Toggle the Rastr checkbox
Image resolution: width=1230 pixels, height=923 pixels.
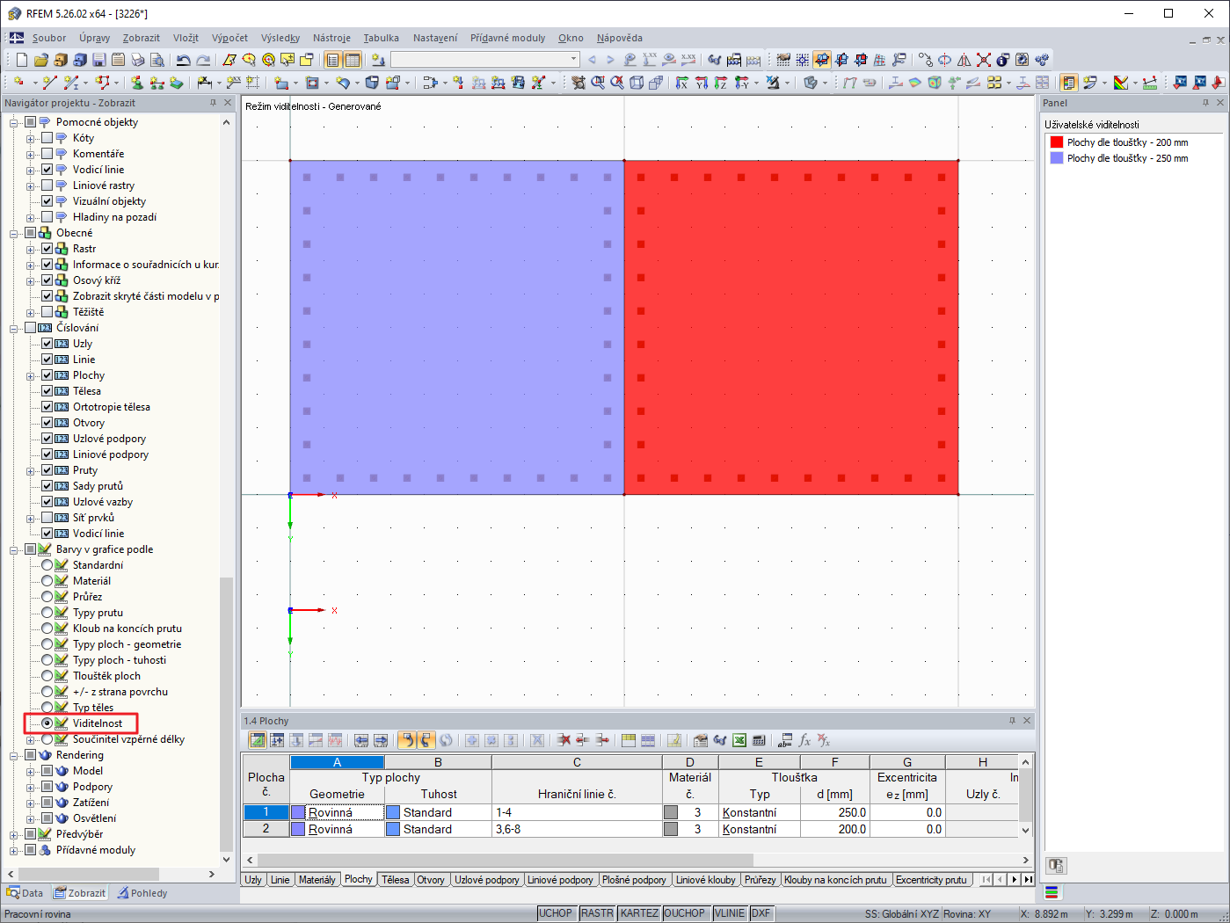pyautogui.click(x=47, y=249)
